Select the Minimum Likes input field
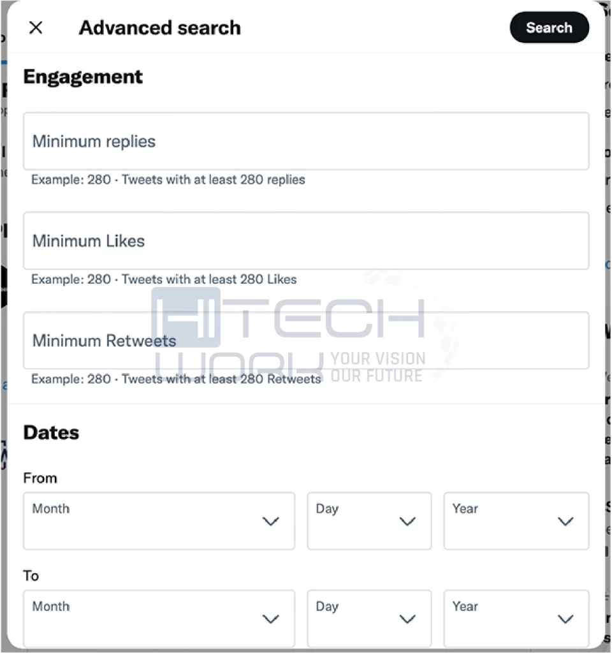This screenshot has height=653, width=612. [x=306, y=240]
